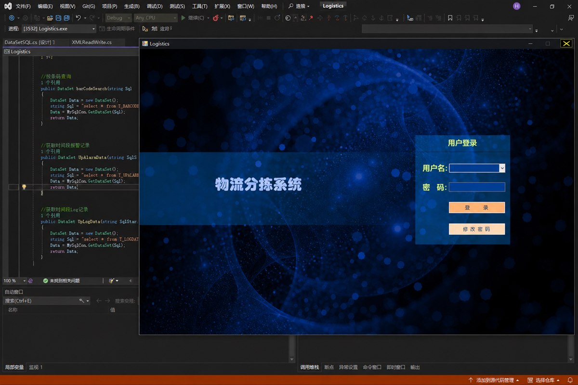This screenshot has width=578, height=385.
Task: Click the lightbulb quick action icon in editor
Action: (24, 187)
